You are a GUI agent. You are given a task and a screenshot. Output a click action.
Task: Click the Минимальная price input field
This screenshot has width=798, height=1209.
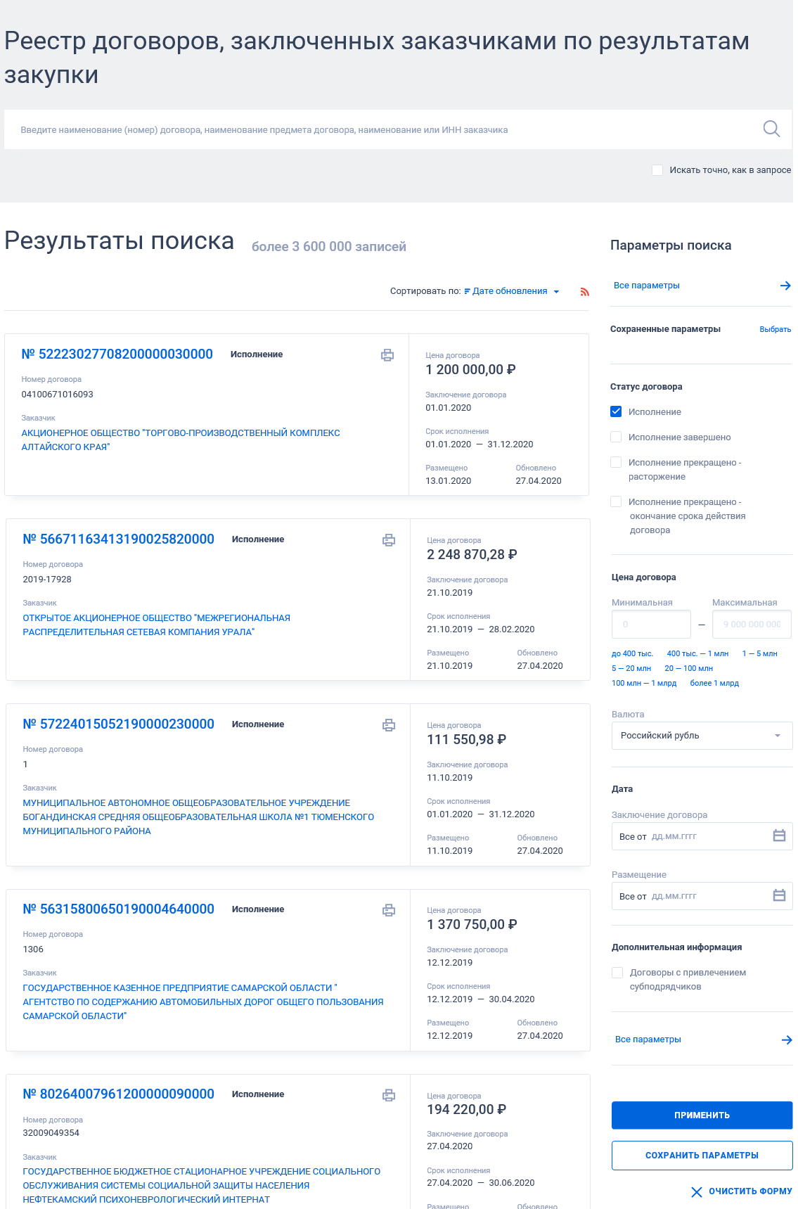coord(651,625)
